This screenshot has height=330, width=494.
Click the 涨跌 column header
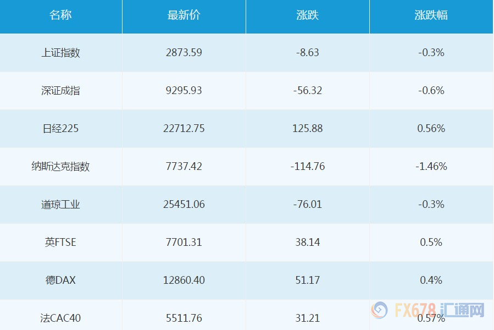click(x=308, y=15)
